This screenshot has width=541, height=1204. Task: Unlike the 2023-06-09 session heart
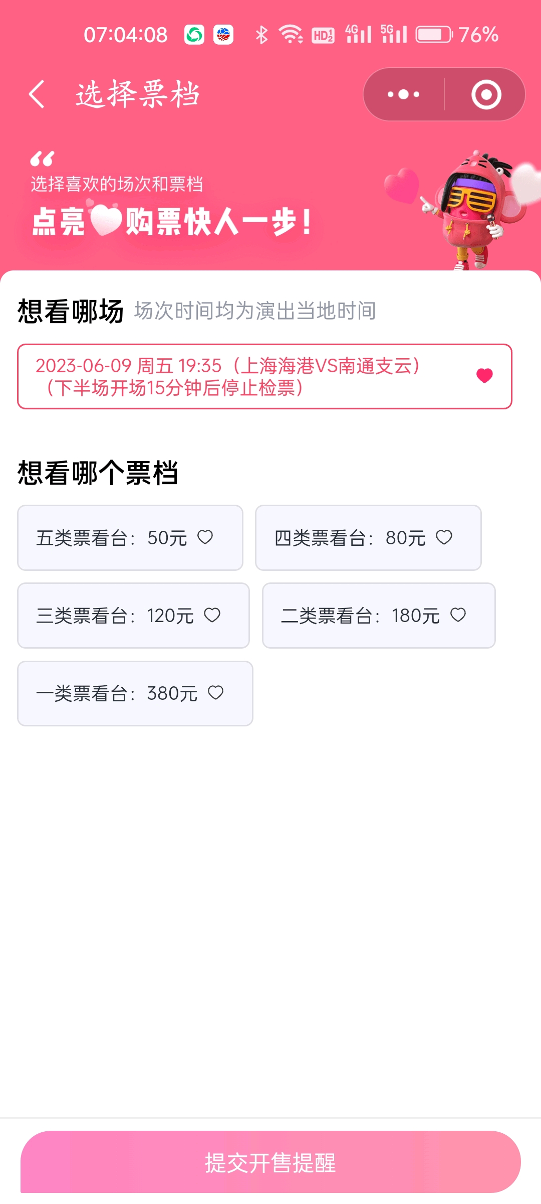pyautogui.click(x=484, y=375)
